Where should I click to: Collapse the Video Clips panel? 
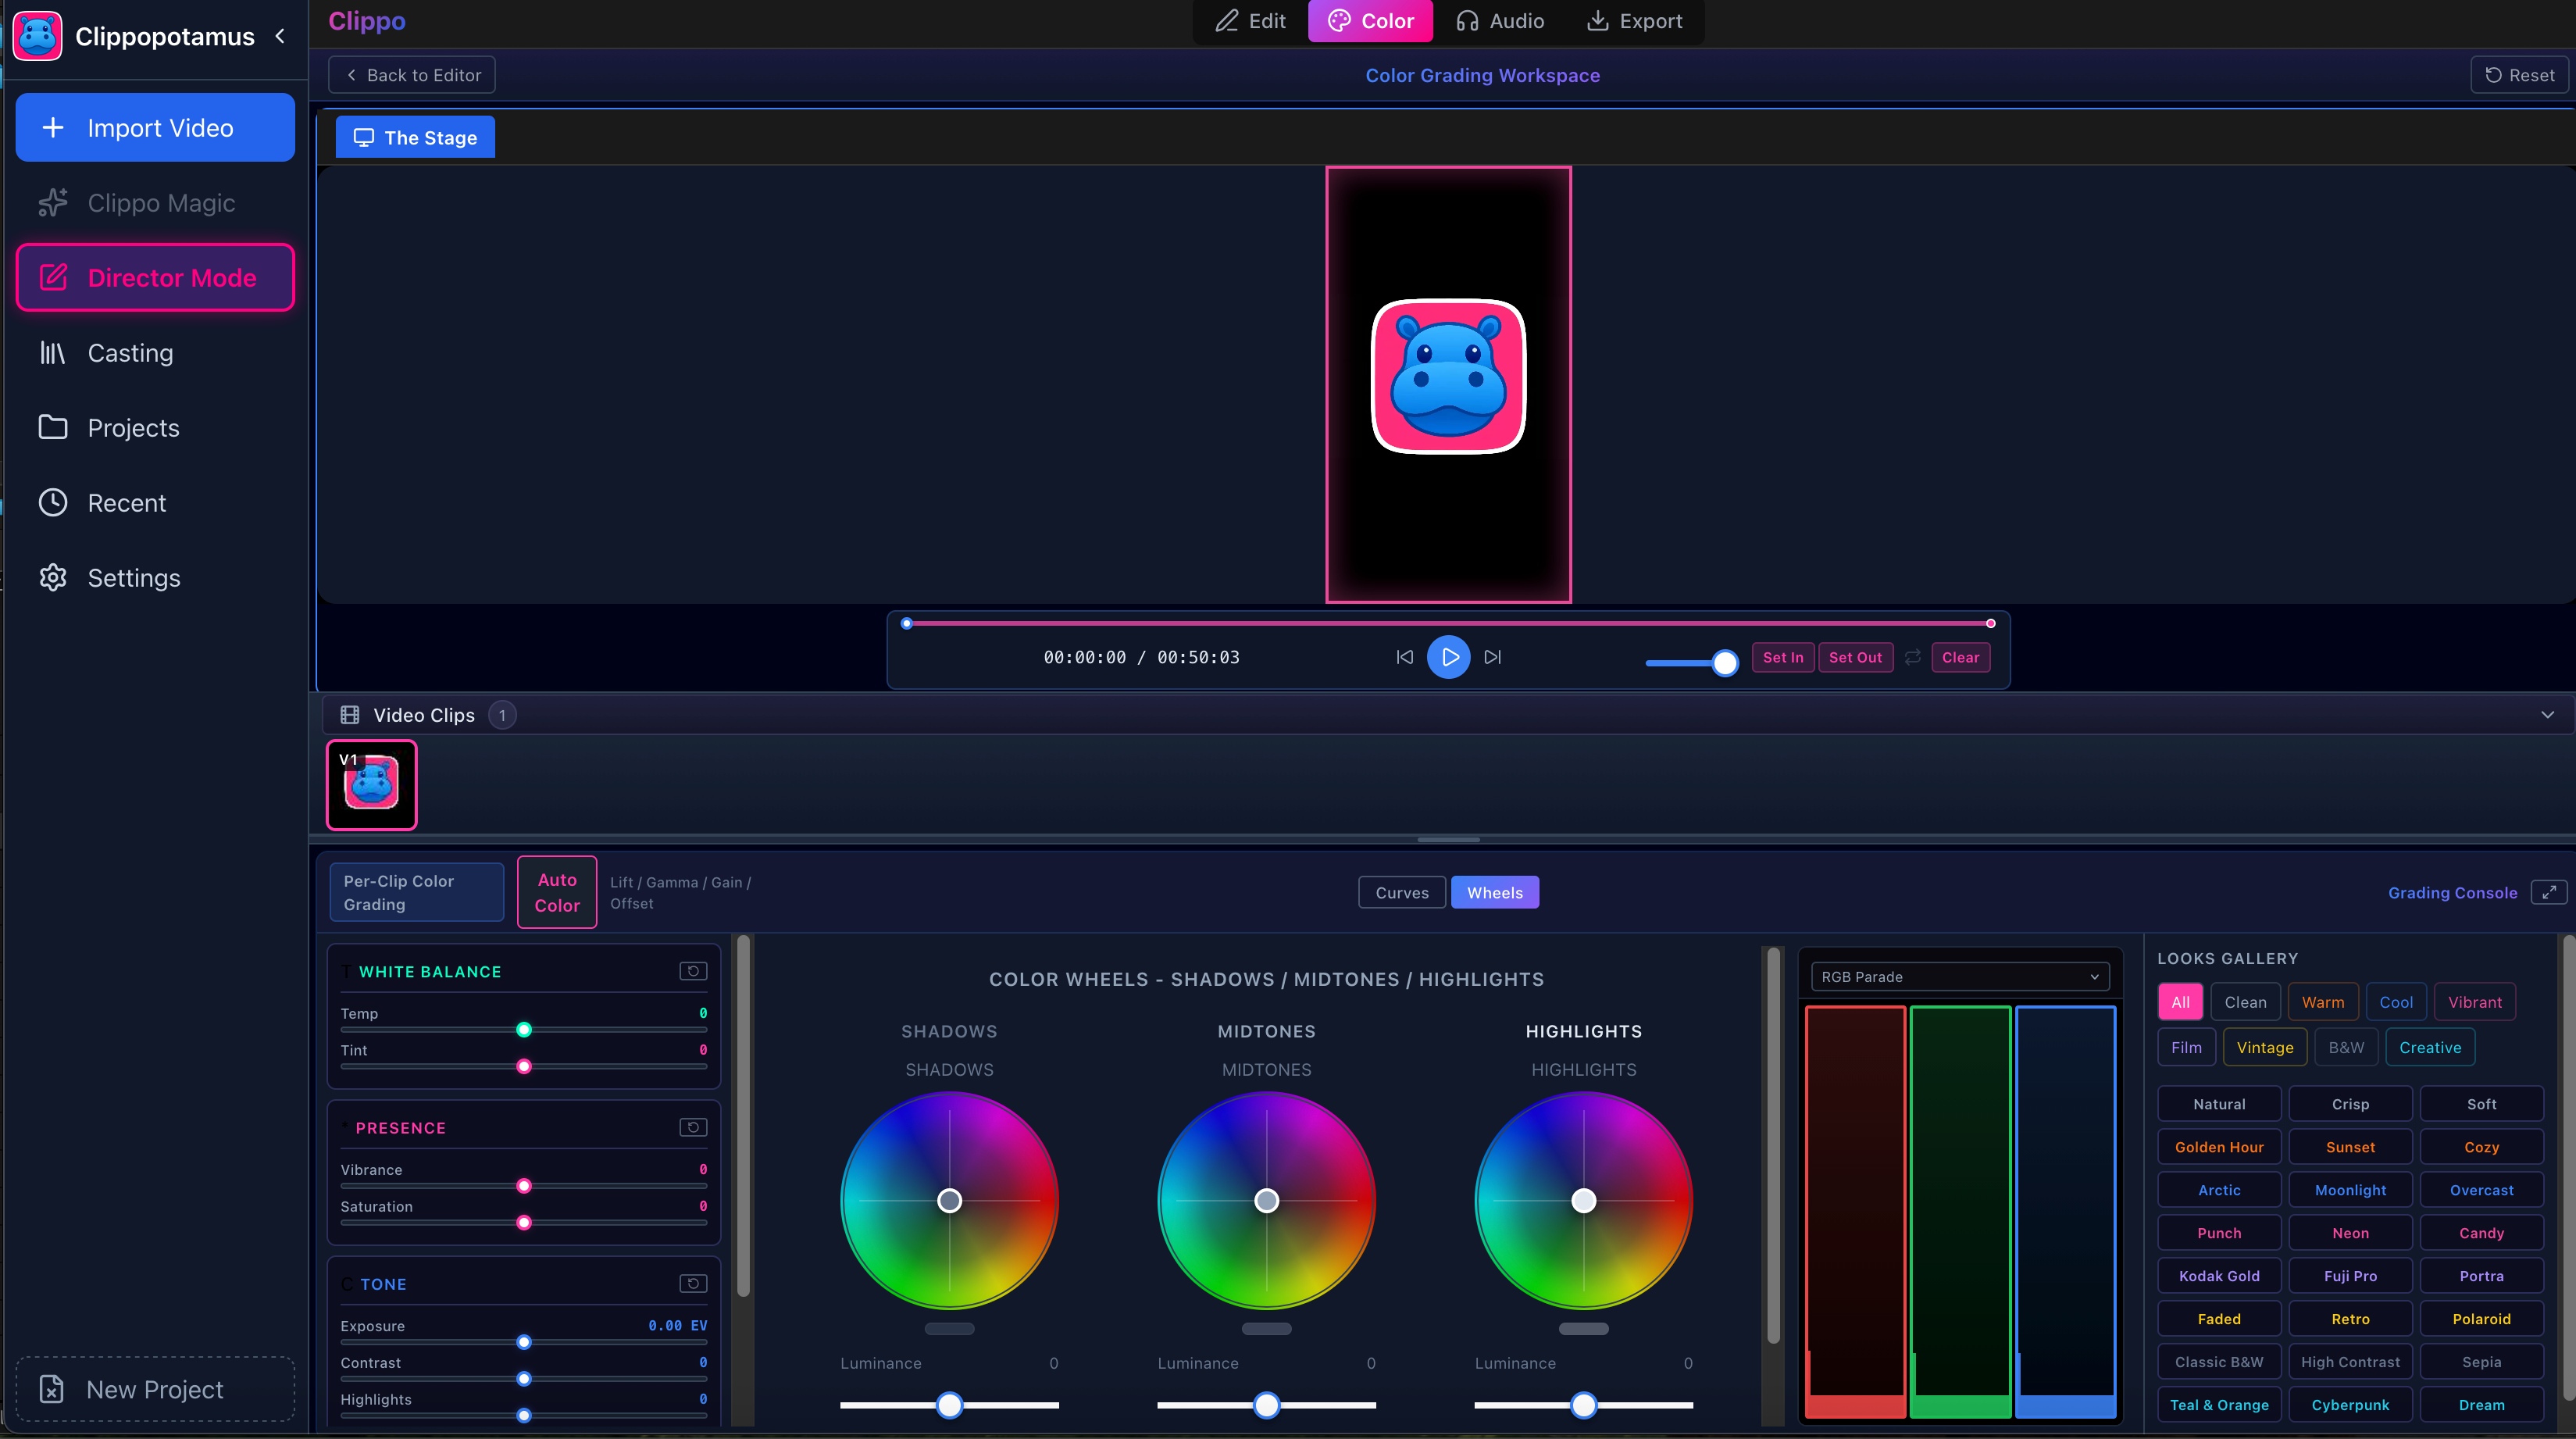tap(2548, 715)
